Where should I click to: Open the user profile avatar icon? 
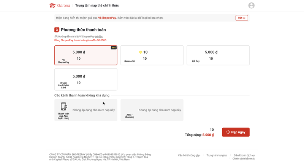pos(252,5)
